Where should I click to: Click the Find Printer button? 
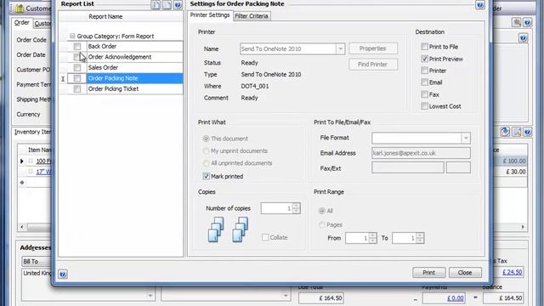373,65
